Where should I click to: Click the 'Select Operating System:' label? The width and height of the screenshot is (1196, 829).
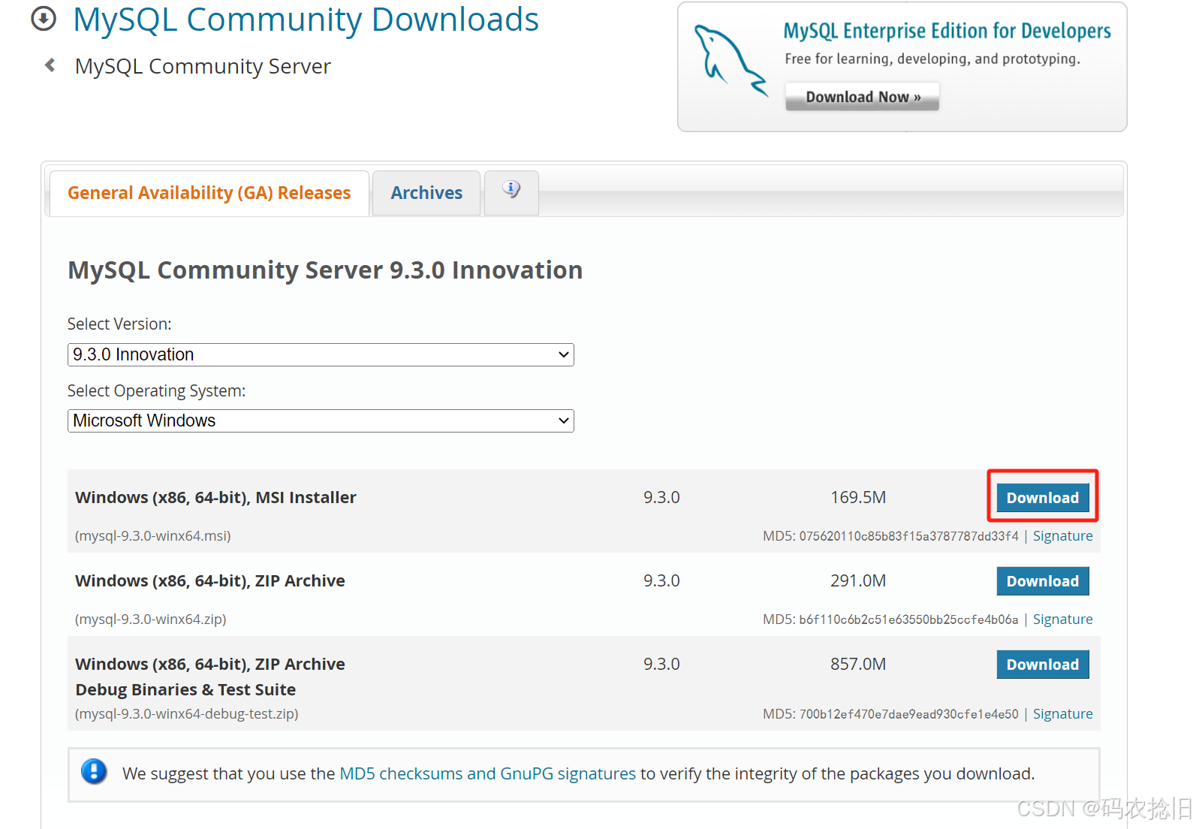156,390
